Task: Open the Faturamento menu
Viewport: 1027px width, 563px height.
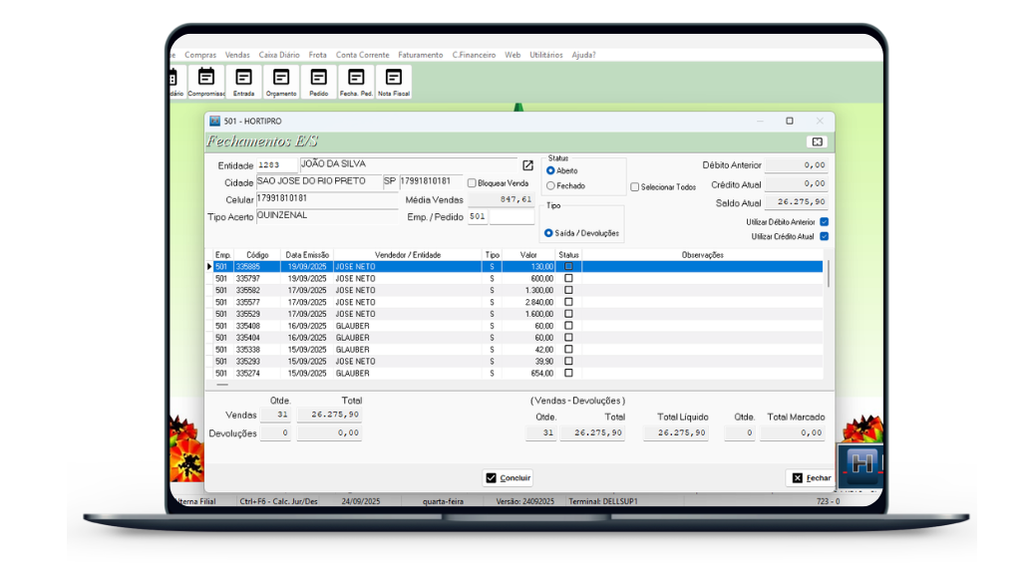Action: click(420, 55)
